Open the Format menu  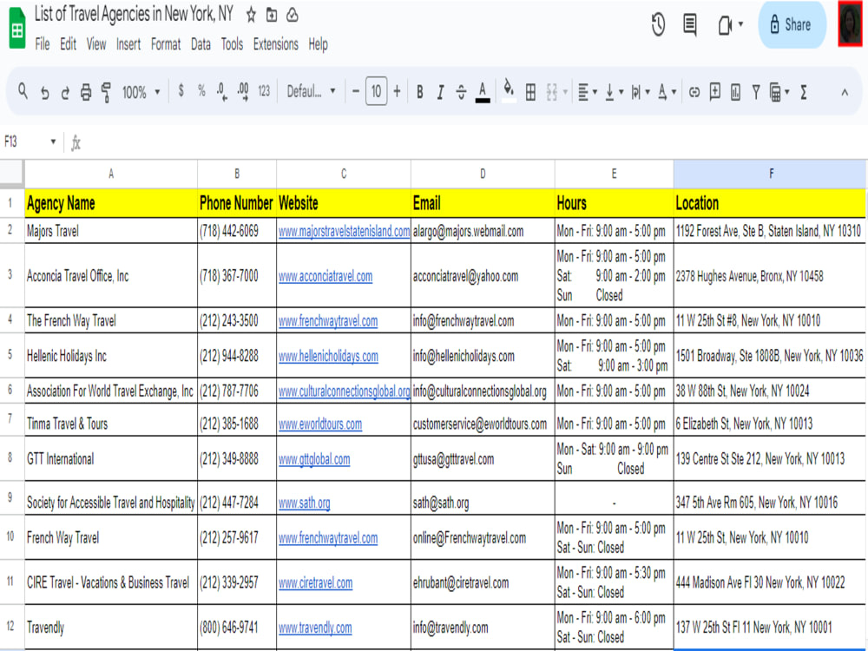pos(166,44)
